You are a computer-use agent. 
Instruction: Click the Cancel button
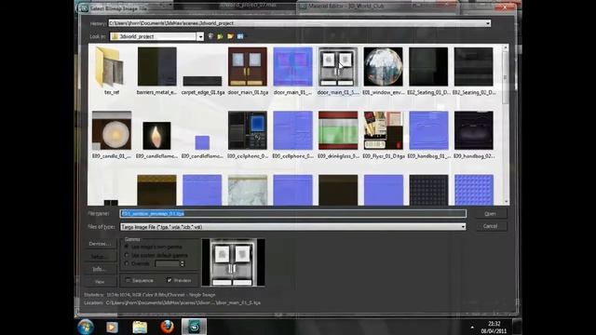click(x=491, y=226)
